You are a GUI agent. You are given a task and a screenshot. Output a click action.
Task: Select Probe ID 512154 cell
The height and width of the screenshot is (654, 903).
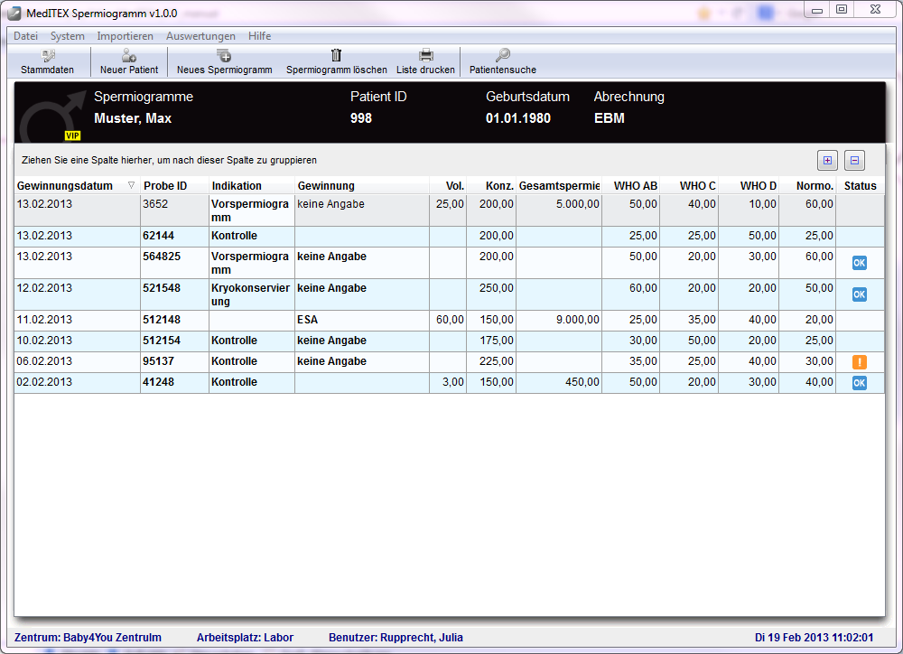(174, 341)
